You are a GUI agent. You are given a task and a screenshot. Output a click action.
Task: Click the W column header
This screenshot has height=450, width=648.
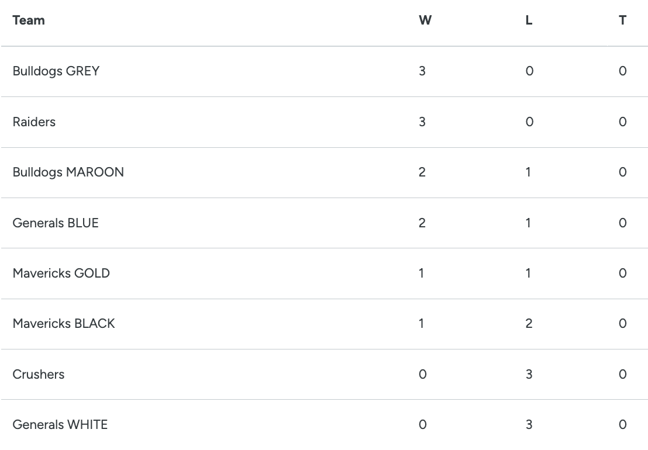(x=425, y=20)
